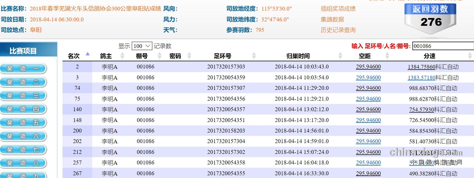Click speed link 1384.75860 in first row

(x=421, y=67)
